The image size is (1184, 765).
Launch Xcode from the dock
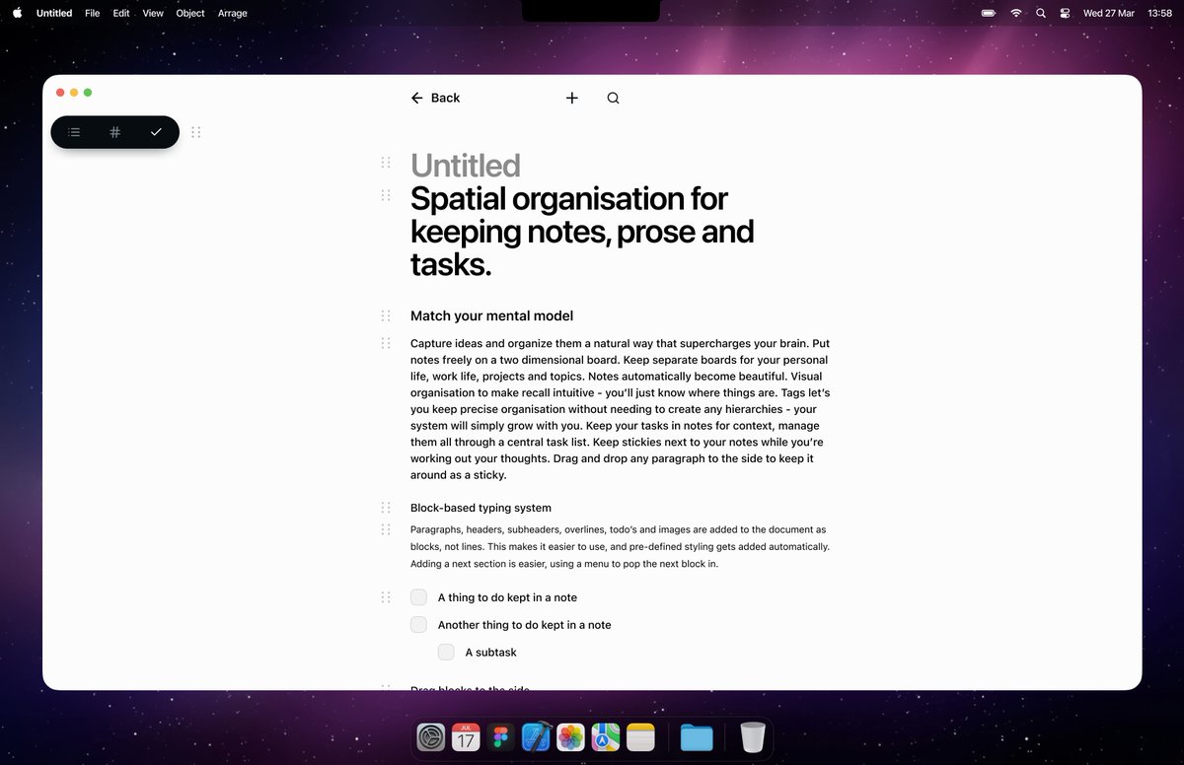pos(536,737)
